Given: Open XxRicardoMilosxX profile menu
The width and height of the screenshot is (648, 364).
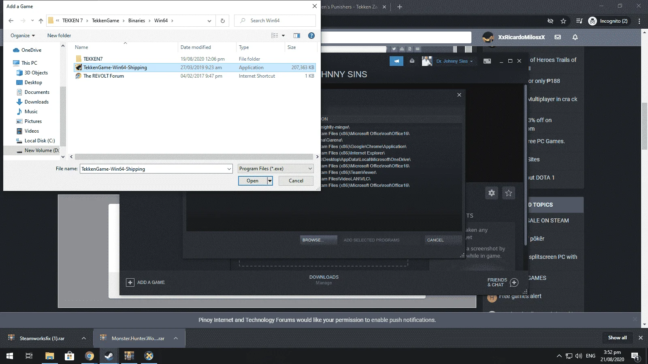Looking at the screenshot, I should coord(514,37).
